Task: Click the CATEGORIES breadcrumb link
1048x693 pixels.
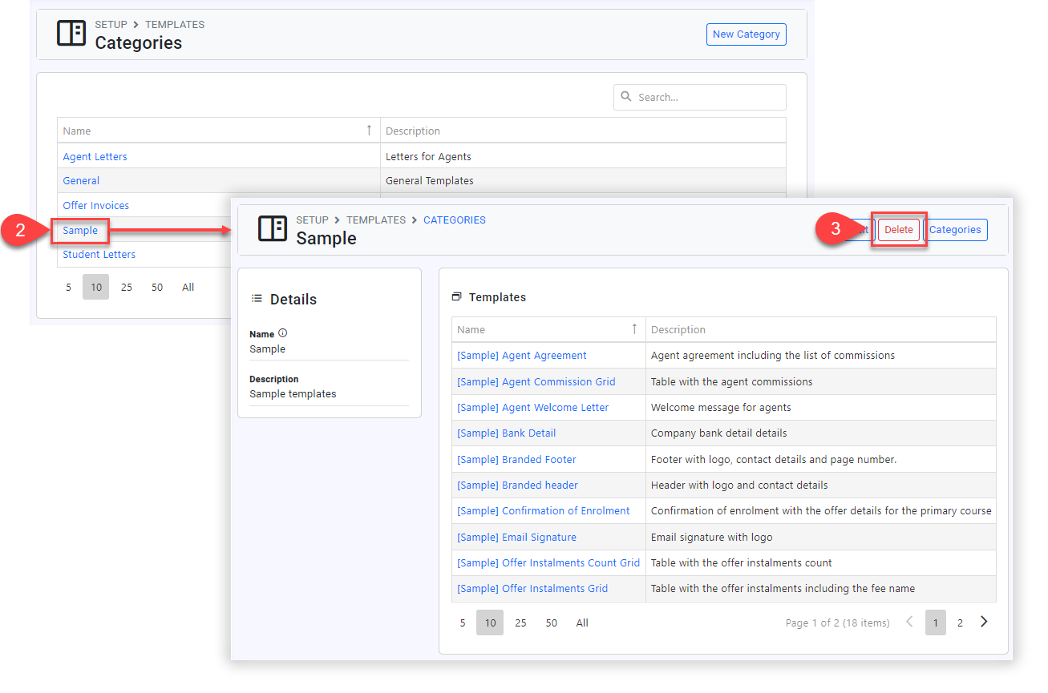Action: click(454, 220)
